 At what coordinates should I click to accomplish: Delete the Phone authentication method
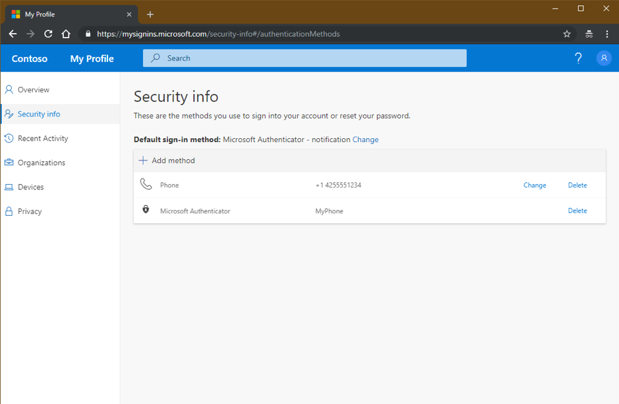[577, 185]
